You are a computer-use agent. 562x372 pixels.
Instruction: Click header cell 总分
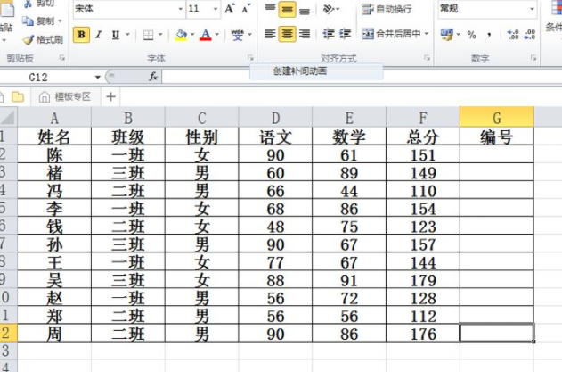point(423,136)
